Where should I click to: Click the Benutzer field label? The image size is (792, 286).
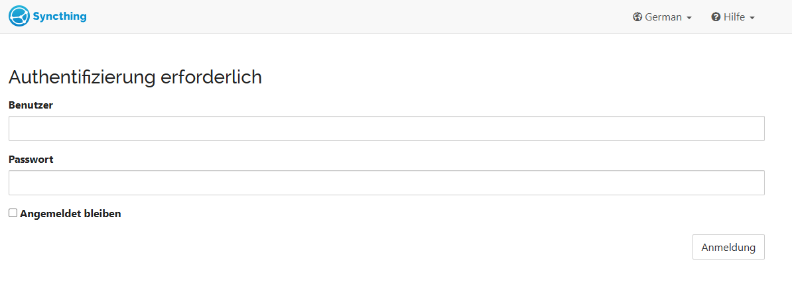click(31, 105)
